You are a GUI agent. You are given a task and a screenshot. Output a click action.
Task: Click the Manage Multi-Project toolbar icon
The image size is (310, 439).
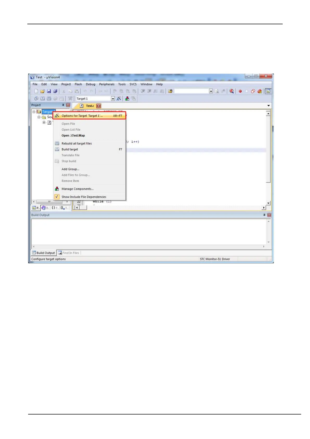134,99
